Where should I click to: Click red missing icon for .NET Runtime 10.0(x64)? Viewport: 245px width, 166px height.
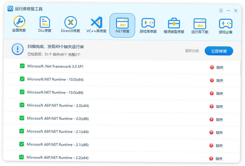tap(212, 80)
